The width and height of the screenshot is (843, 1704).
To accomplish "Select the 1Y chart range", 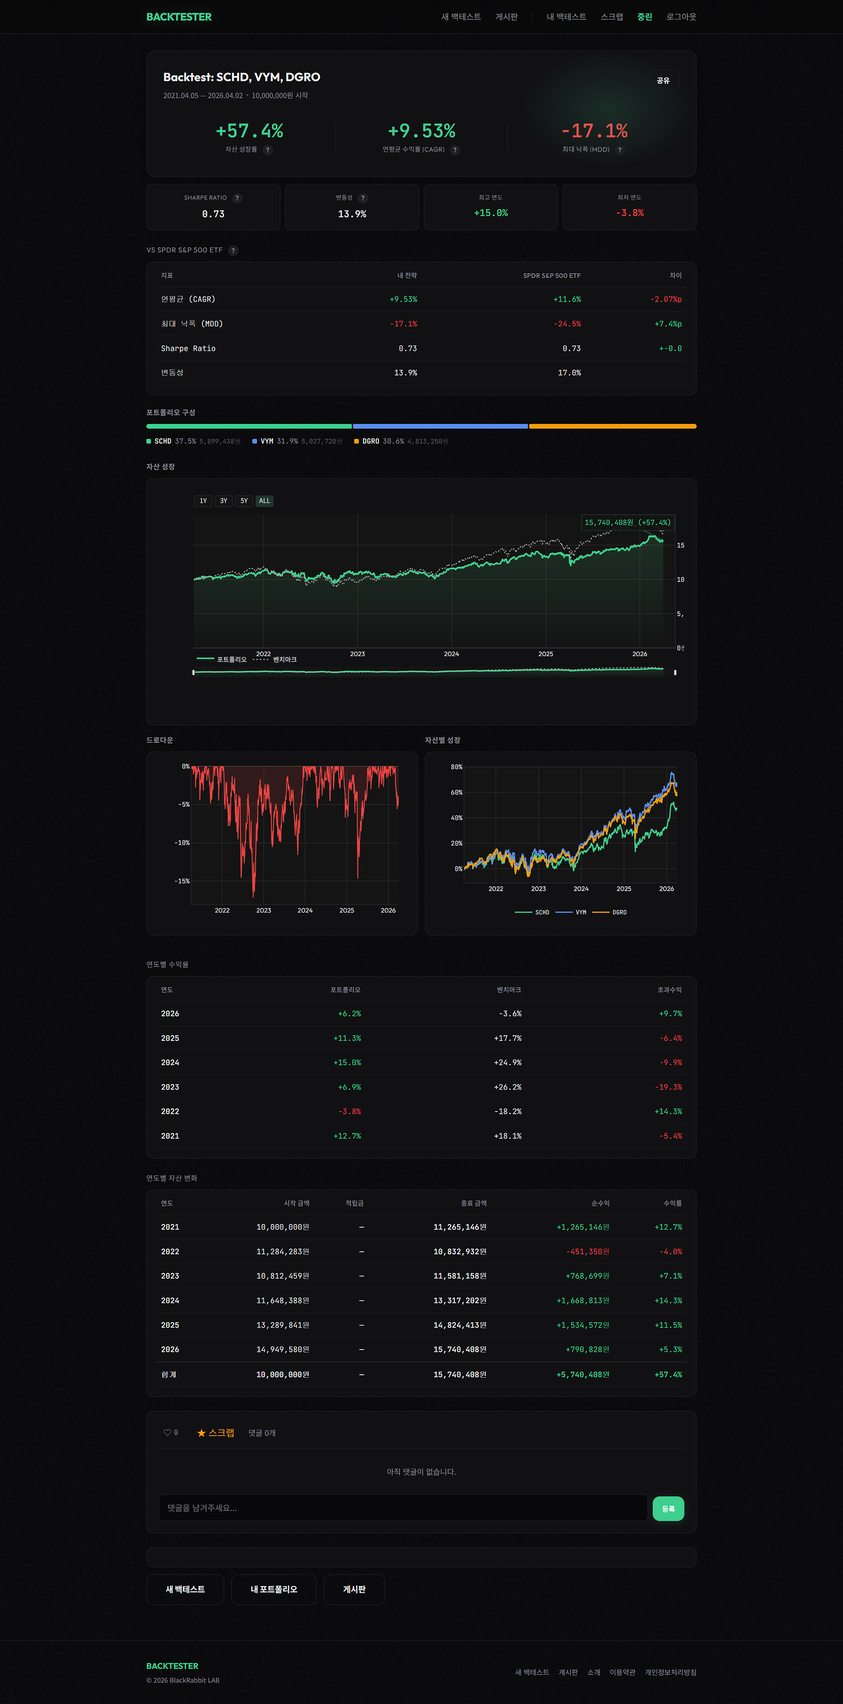I will pos(203,501).
